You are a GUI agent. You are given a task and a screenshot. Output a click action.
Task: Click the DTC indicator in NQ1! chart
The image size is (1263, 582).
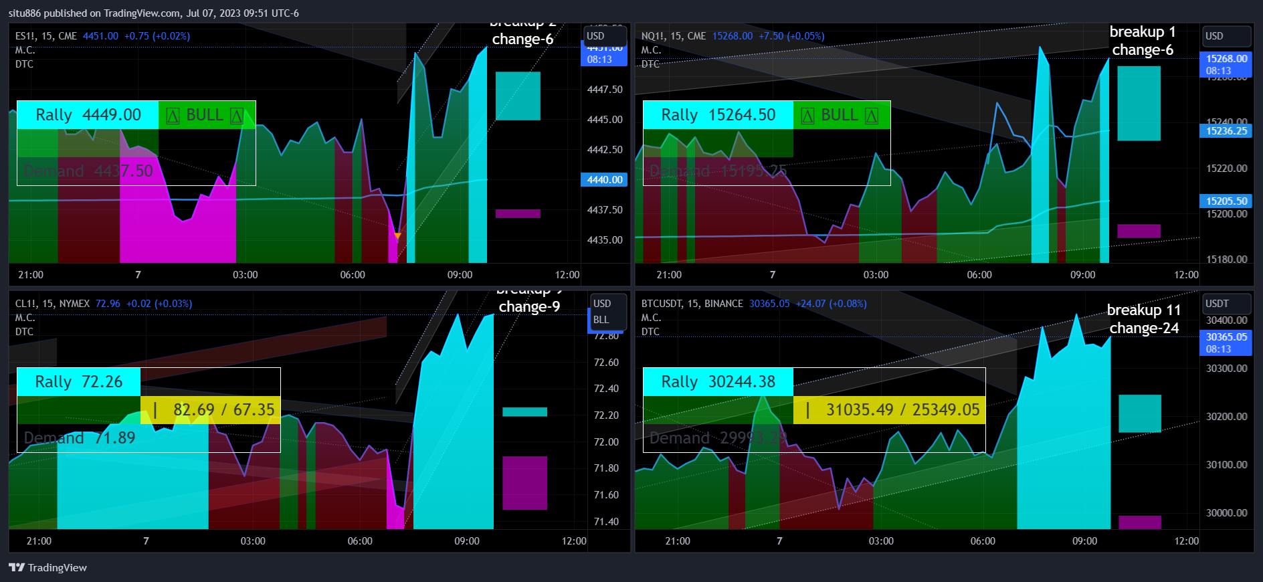pyautogui.click(x=650, y=64)
